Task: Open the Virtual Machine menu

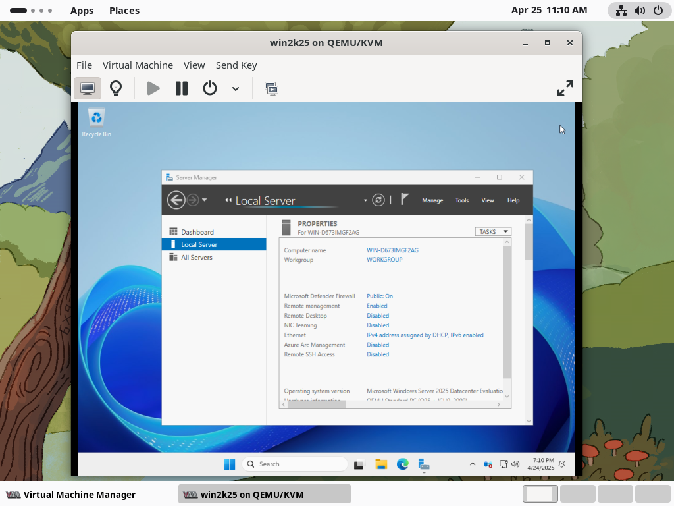Action: (x=138, y=65)
